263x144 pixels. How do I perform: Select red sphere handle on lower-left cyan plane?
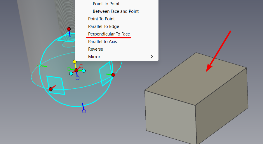tap(51, 89)
